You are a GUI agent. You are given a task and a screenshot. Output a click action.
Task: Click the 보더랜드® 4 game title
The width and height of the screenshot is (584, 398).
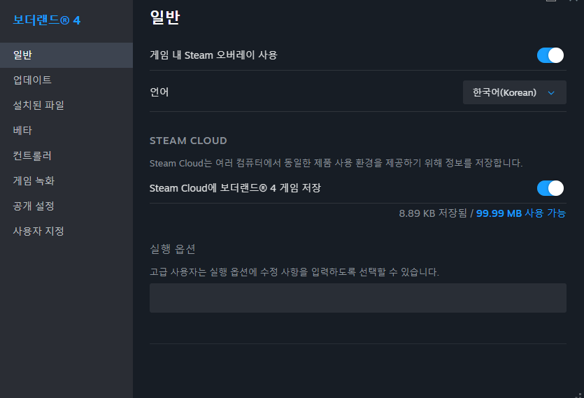pos(46,20)
